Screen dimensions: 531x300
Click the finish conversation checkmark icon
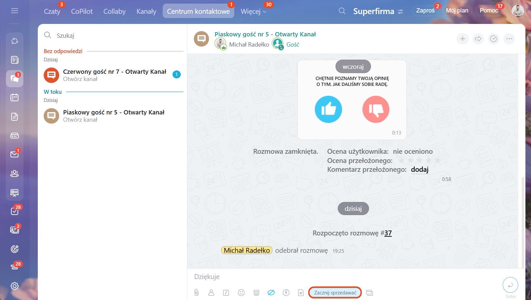click(x=494, y=39)
